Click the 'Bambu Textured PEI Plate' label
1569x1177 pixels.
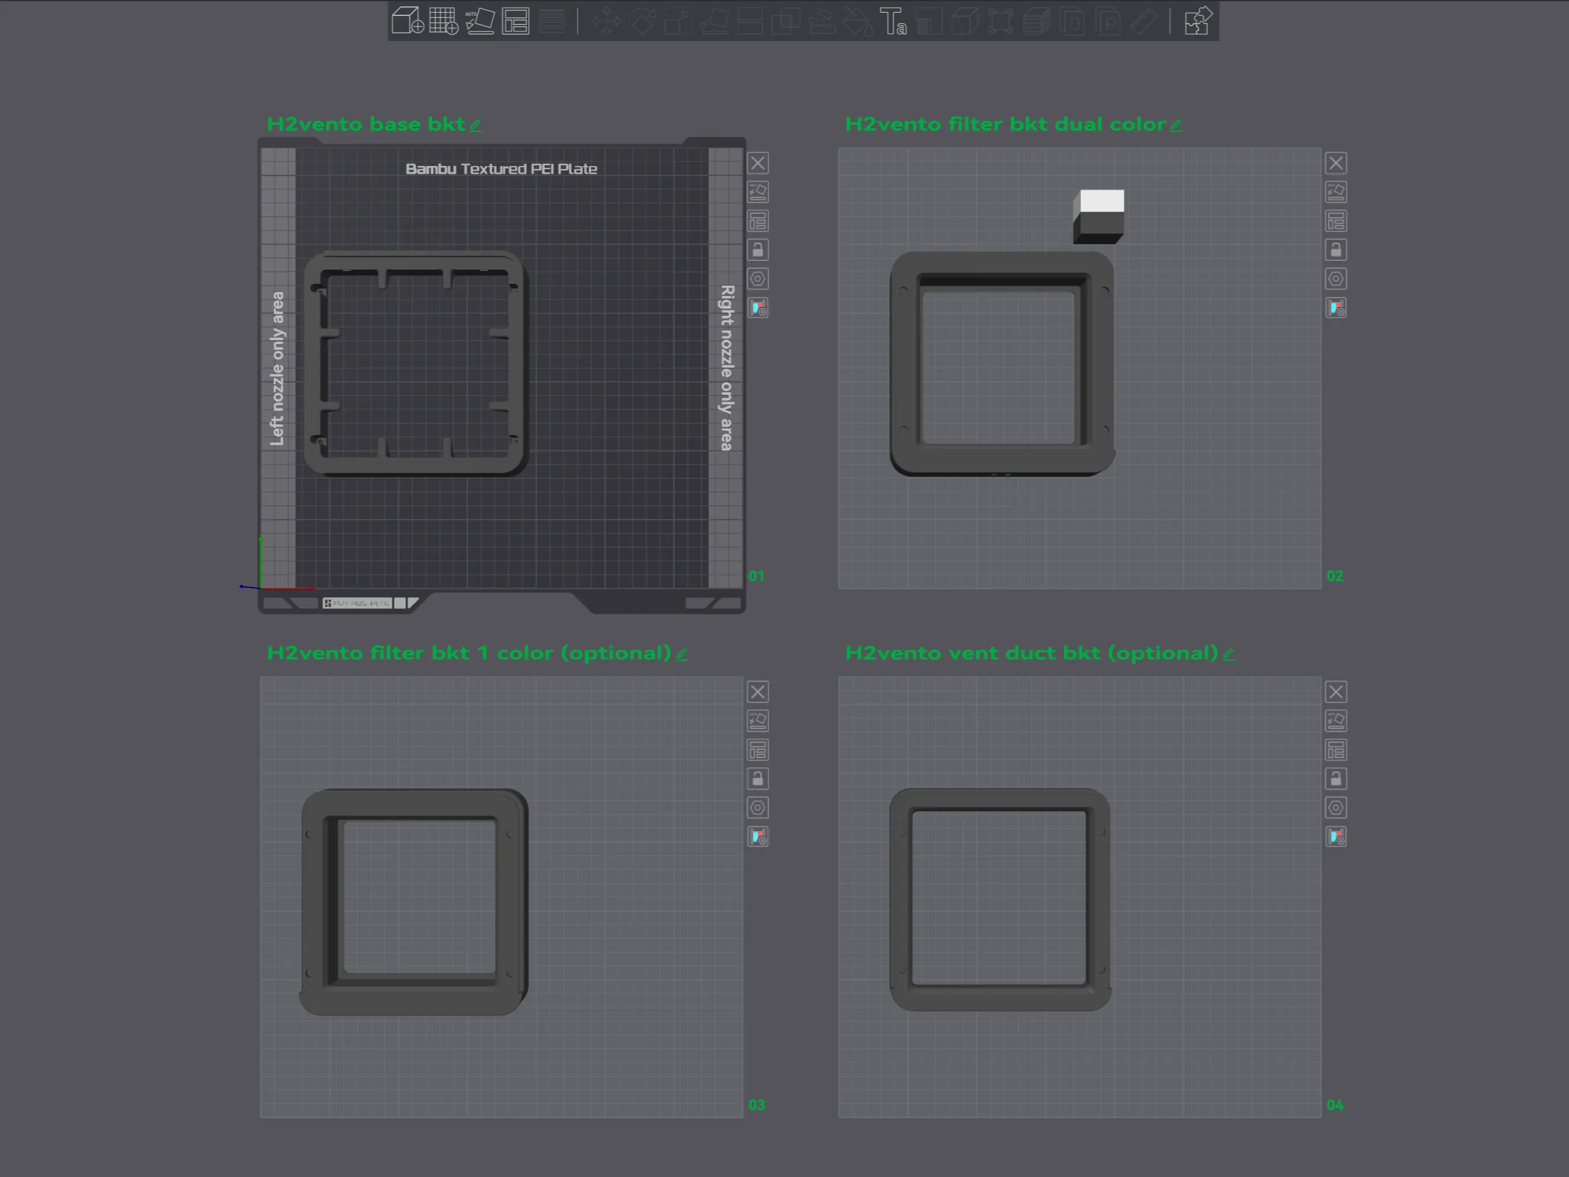pos(501,169)
